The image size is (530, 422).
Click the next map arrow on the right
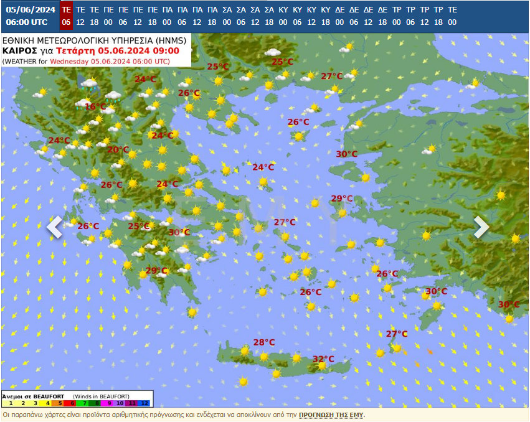pos(481,227)
